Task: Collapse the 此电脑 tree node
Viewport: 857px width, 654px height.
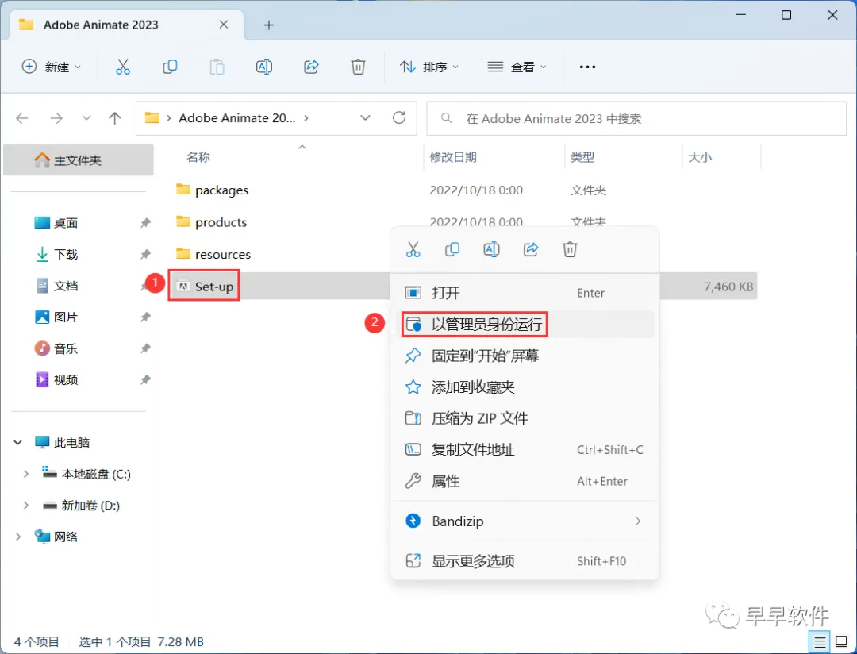Action: pyautogui.click(x=18, y=442)
